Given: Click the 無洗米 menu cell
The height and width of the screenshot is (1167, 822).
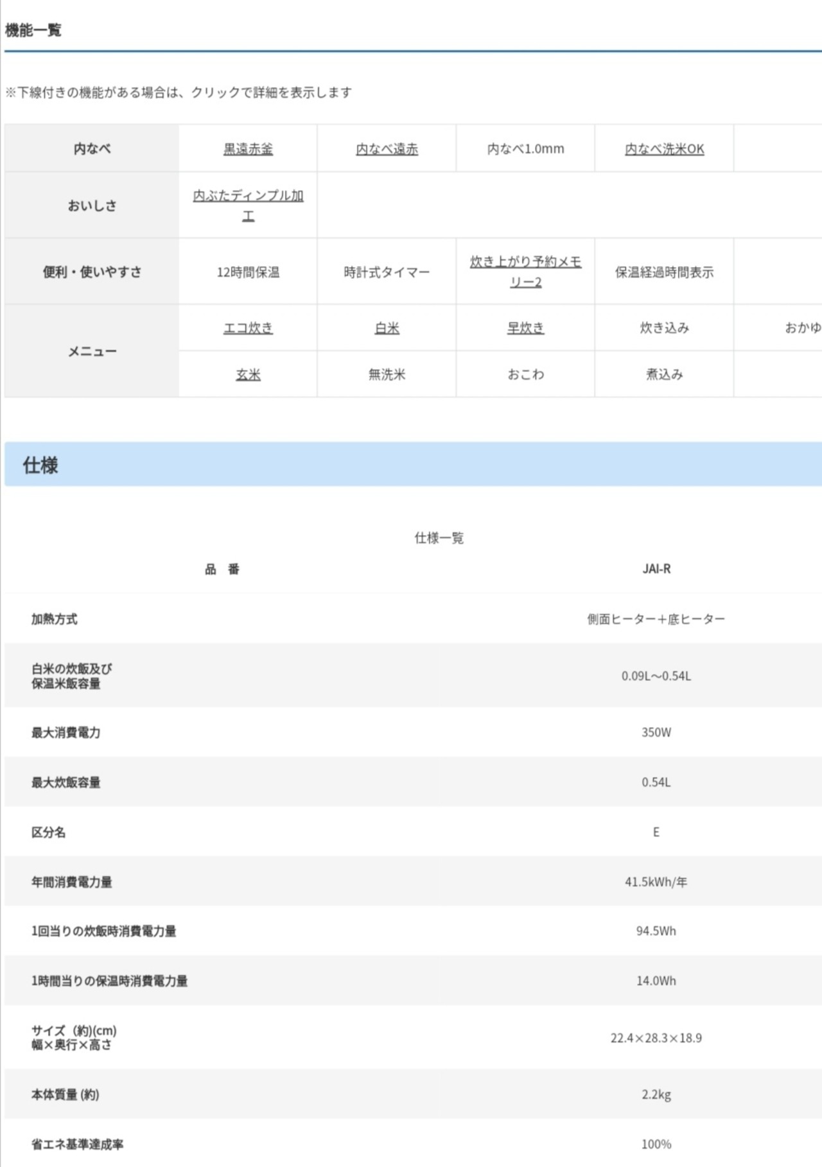Looking at the screenshot, I should click(387, 374).
